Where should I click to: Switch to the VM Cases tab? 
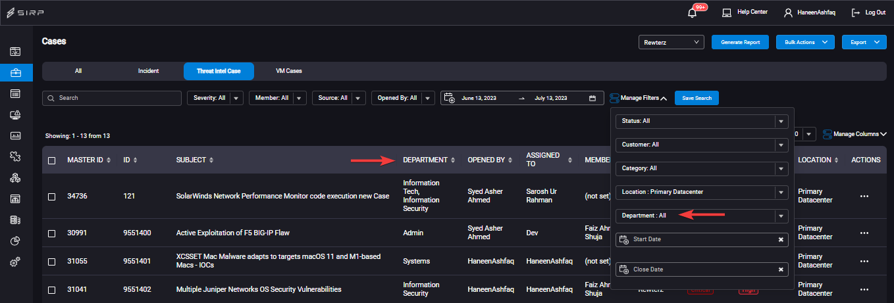(x=288, y=71)
